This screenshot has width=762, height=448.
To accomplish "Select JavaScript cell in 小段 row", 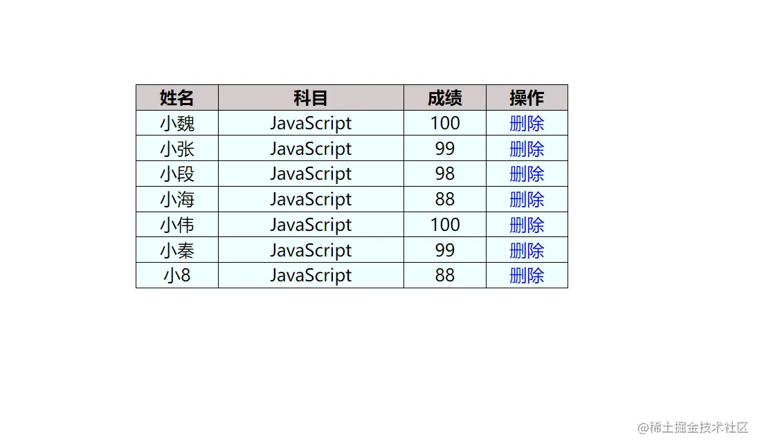I will [311, 174].
